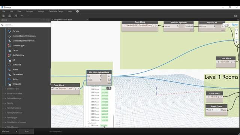The image size is (240, 135).
Task: Click the zoom out minus icon
Action: click(237, 37)
